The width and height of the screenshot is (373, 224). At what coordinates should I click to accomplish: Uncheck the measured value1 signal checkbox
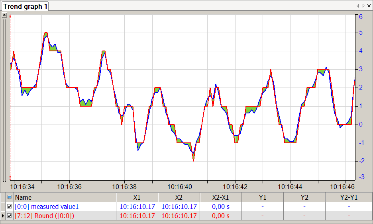point(10,206)
